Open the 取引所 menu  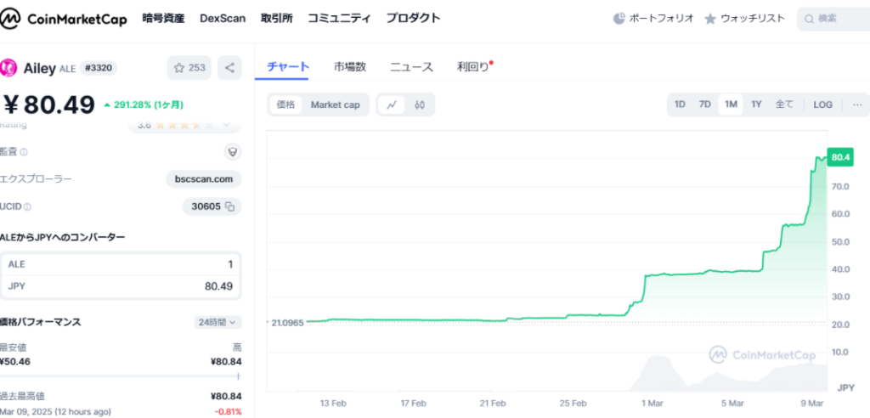(276, 19)
